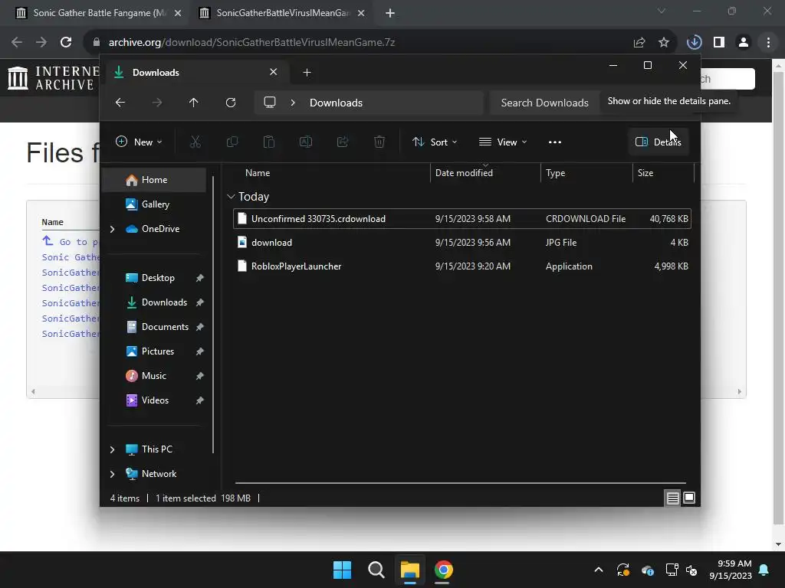The width and height of the screenshot is (785, 588).
Task: Open the Sort dropdown
Action: pos(435,142)
